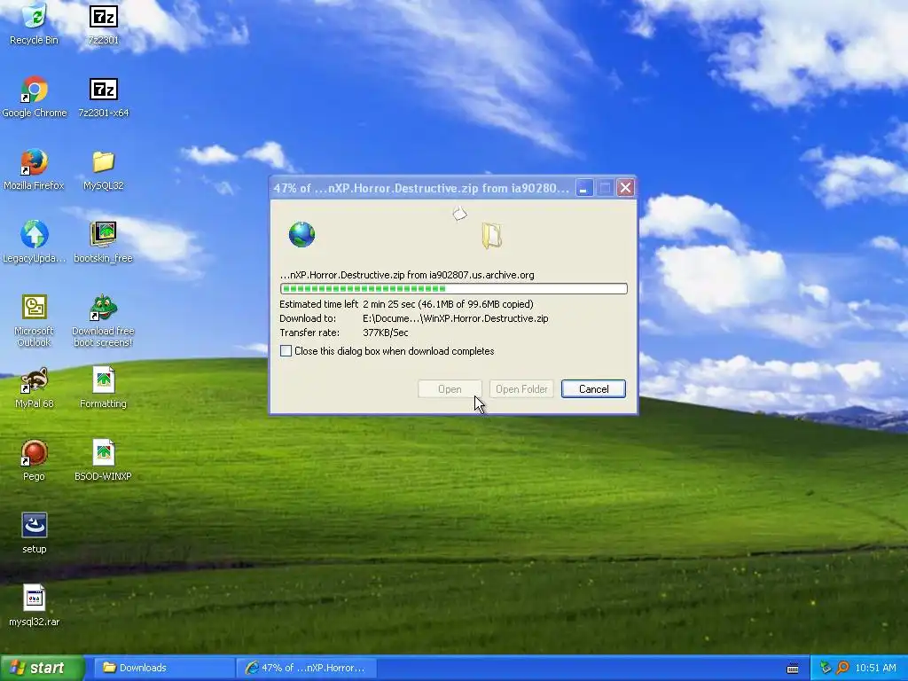
Task: Click the globe icon in download dialog
Action: pyautogui.click(x=301, y=234)
